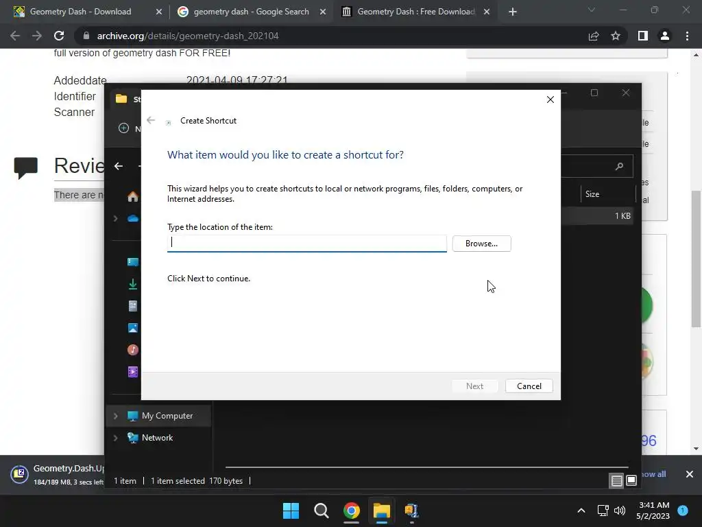Go forward in Chrome
702x527 pixels.
[37, 36]
